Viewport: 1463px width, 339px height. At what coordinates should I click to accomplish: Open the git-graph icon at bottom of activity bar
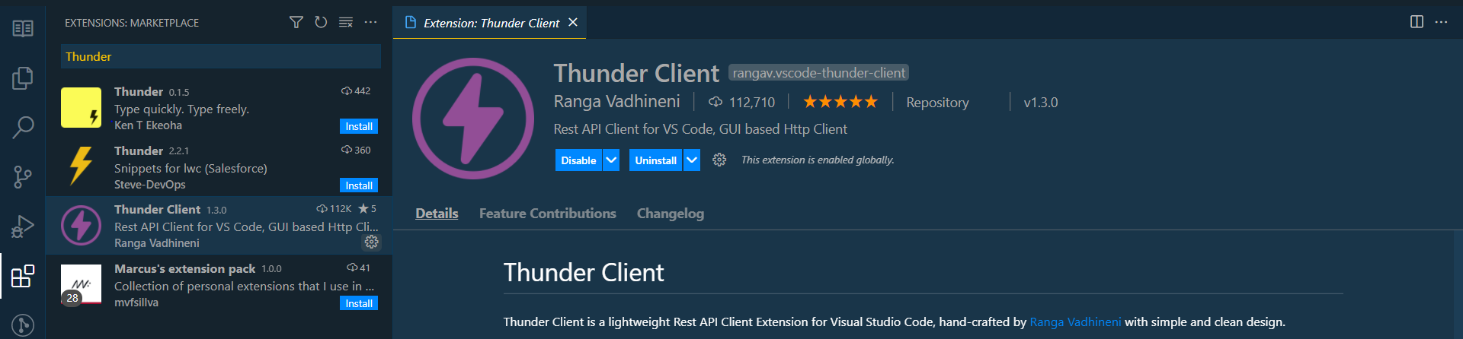pyautogui.click(x=23, y=325)
